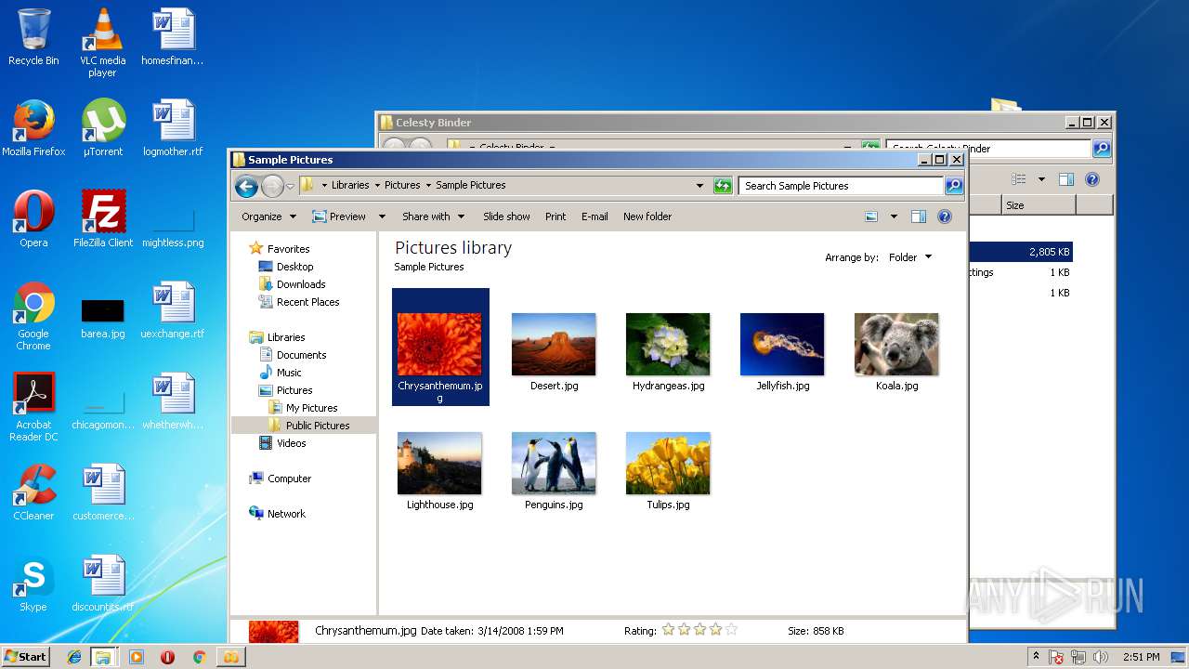Viewport: 1189px width, 669px height.
Task: Click E-mail in the toolbar
Action: tap(594, 216)
